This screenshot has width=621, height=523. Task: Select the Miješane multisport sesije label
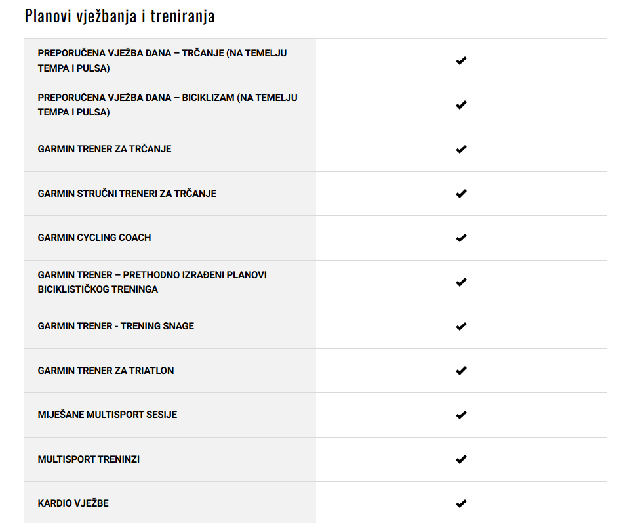pyautogui.click(x=108, y=415)
